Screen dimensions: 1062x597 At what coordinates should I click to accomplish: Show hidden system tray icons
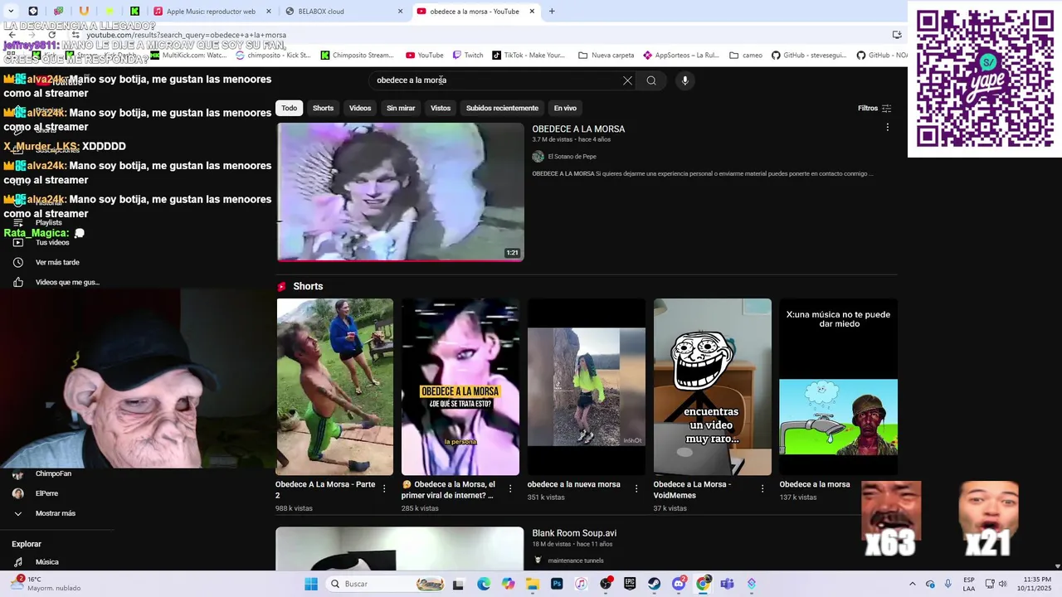pyautogui.click(x=913, y=584)
